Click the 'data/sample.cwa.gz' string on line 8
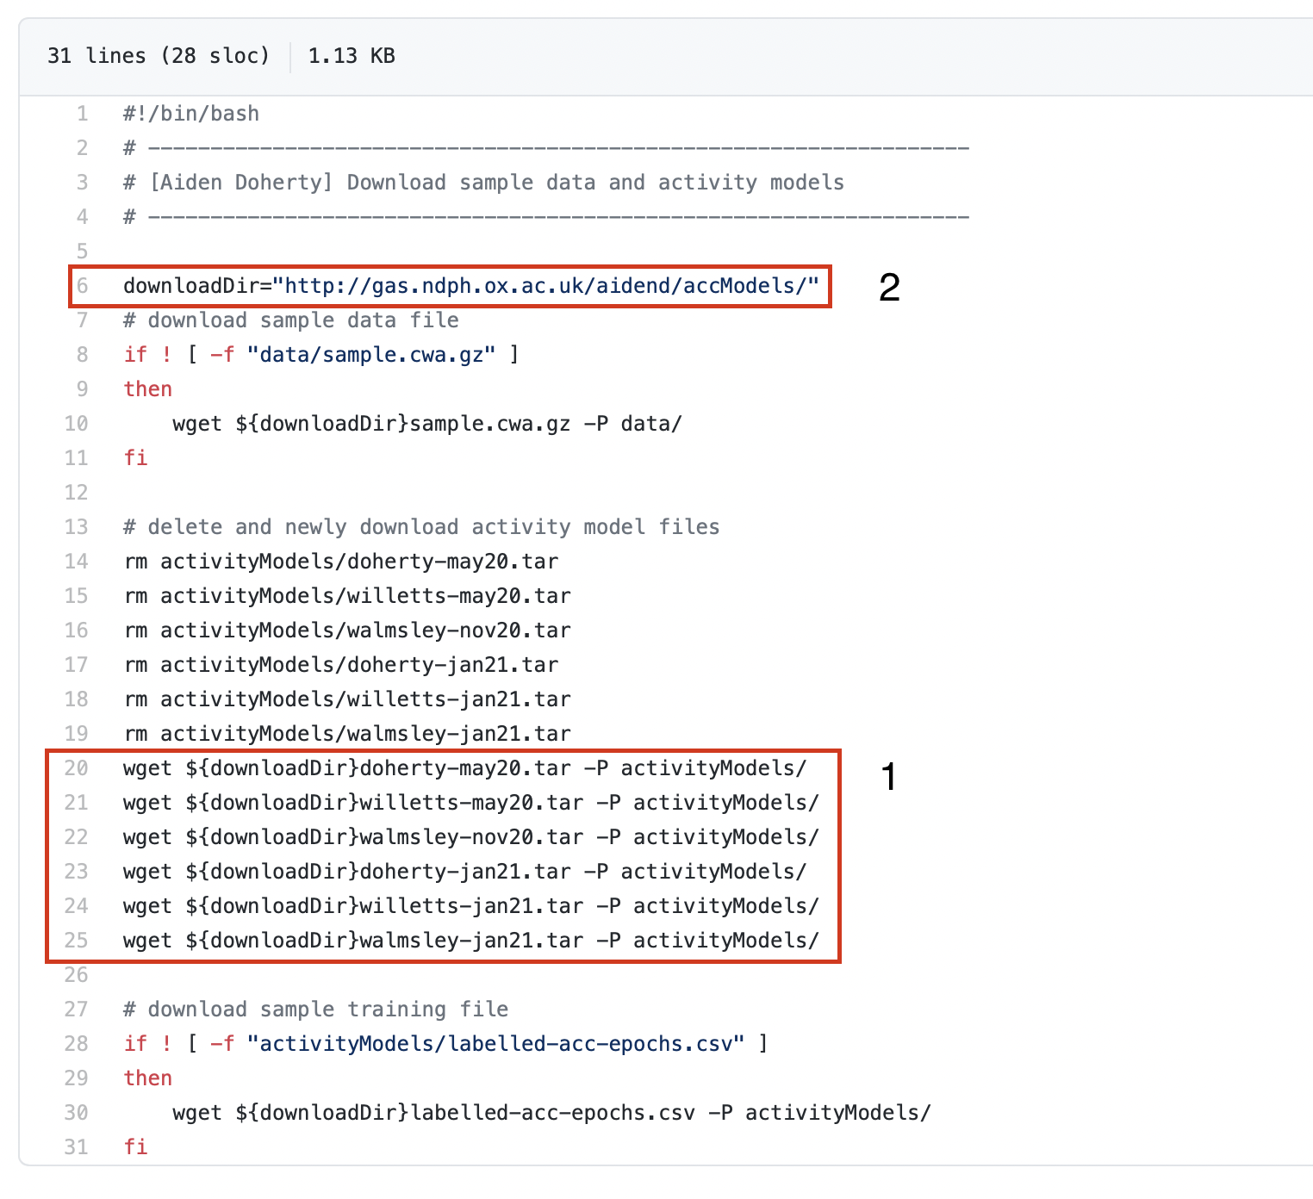Image resolution: width=1313 pixels, height=1199 pixels. coord(371,355)
